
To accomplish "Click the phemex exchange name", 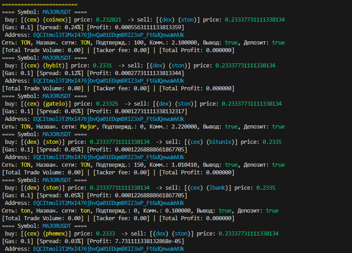I will point(56,234).
